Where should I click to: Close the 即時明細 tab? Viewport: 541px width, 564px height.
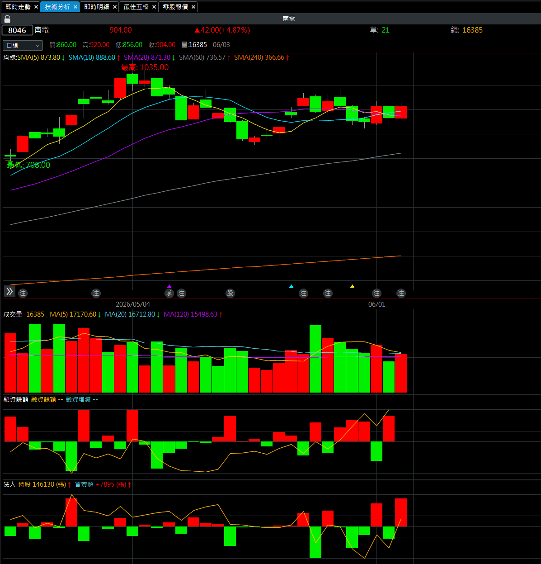point(115,7)
